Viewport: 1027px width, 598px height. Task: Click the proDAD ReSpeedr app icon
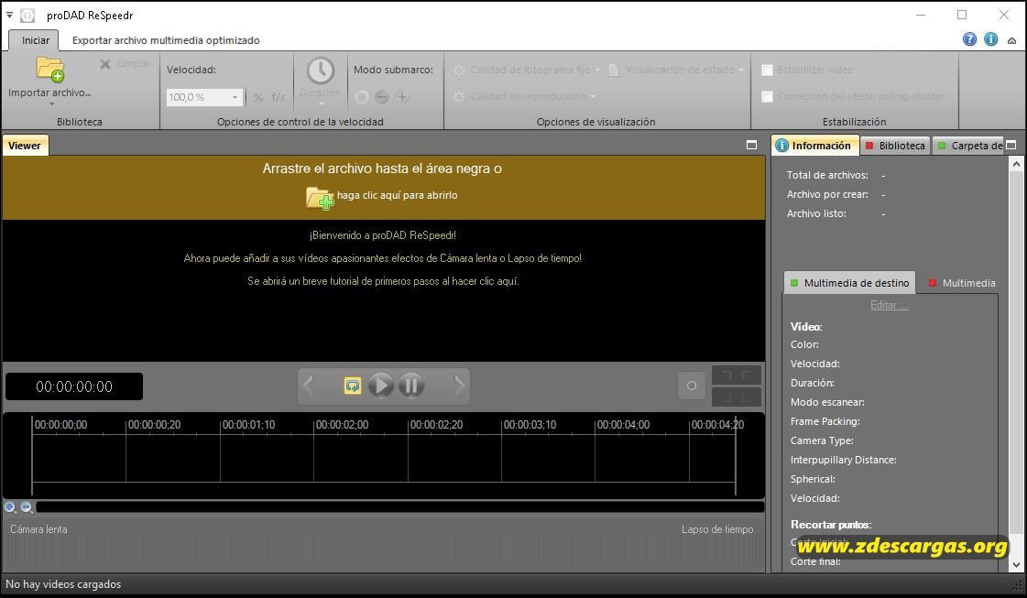pyautogui.click(x=27, y=15)
